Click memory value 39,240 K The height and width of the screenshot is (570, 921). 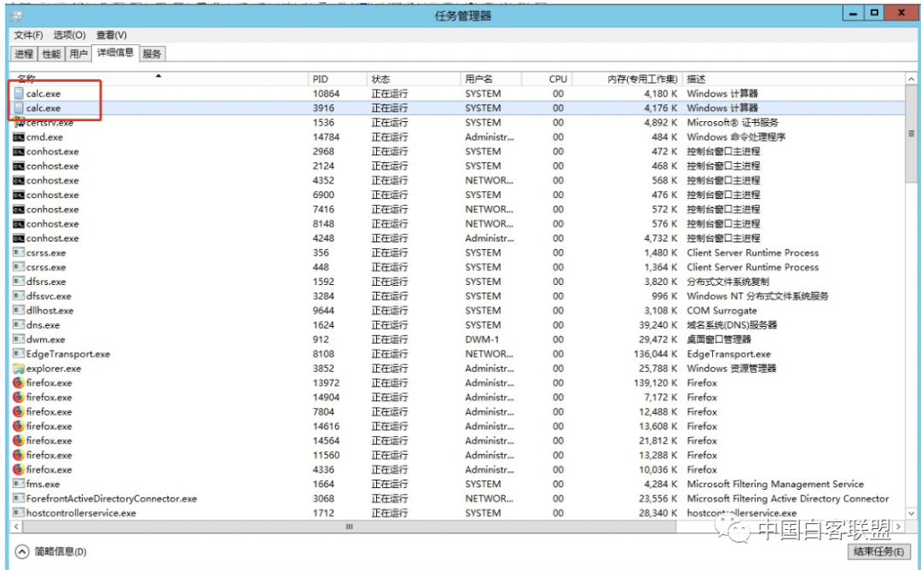pos(657,325)
